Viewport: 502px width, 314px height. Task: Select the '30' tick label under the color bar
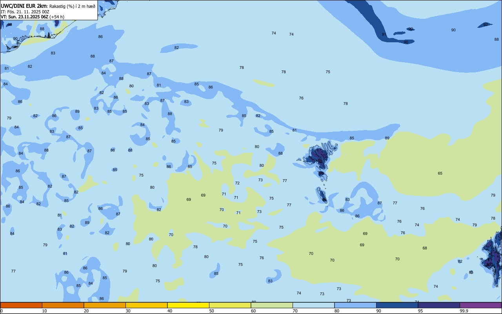pos(128,311)
